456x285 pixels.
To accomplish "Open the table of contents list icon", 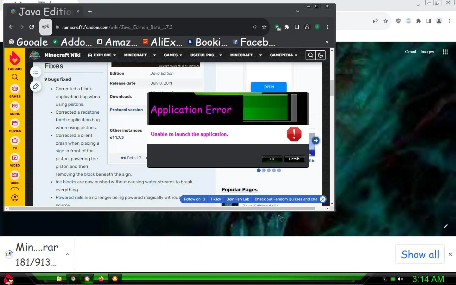I will 36,72.
